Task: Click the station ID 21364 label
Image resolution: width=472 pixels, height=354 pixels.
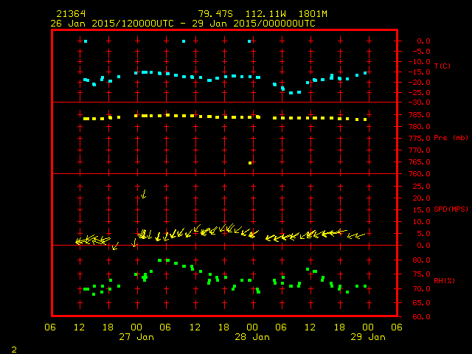Action: (70, 14)
